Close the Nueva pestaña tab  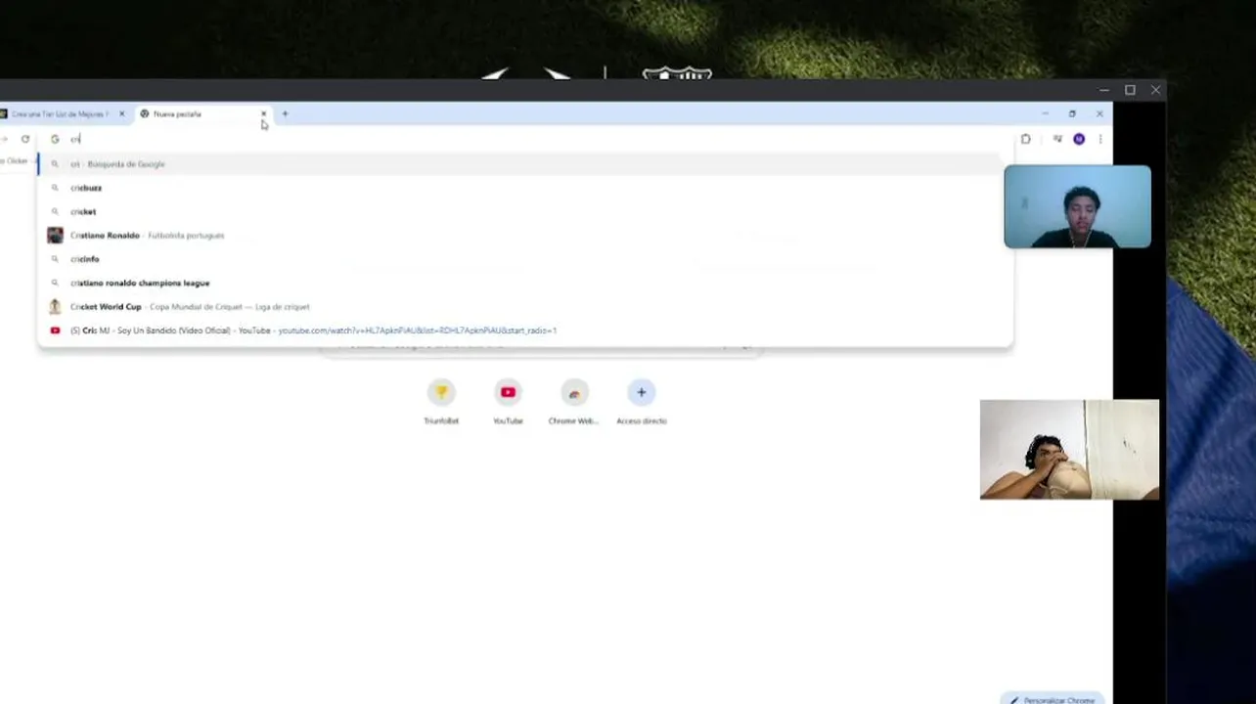(263, 114)
